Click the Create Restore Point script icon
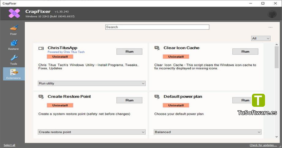The height and width of the screenshot is (148, 282). click(41, 97)
